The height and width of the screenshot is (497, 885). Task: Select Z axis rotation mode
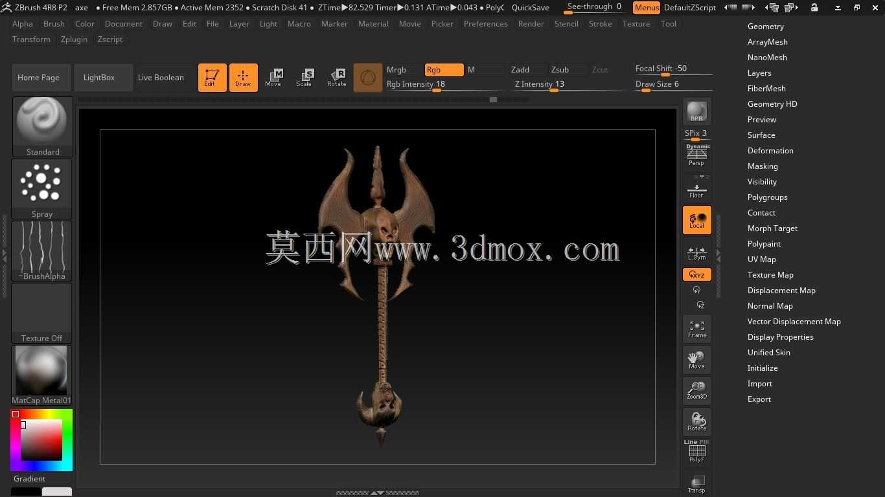click(x=700, y=304)
